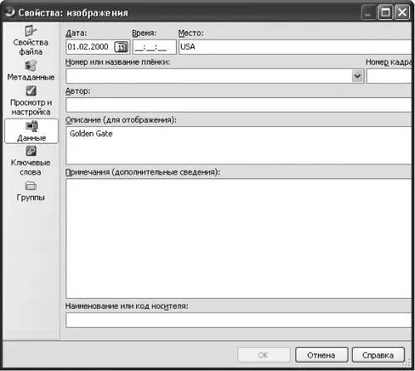This screenshot has width=415, height=371.
Task: Click the app icon in title bar
Action: (x=10, y=12)
